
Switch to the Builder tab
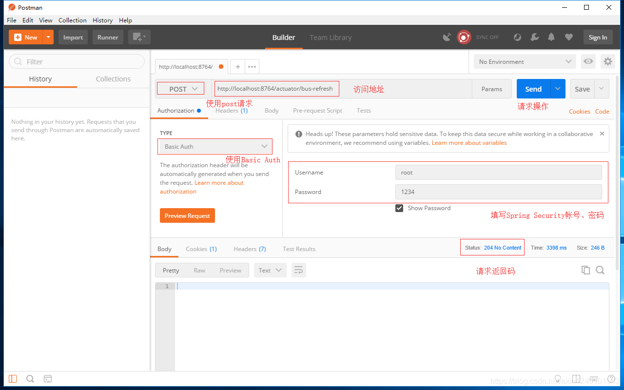[284, 37]
